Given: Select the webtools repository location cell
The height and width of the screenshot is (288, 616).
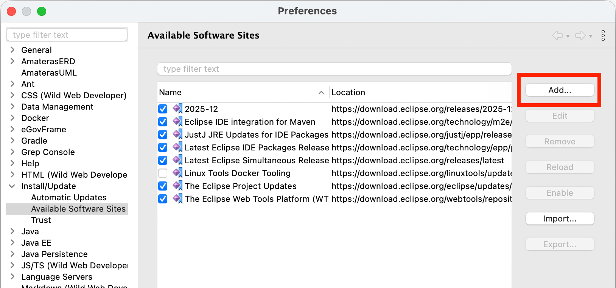Looking at the screenshot, I should coord(422,199).
